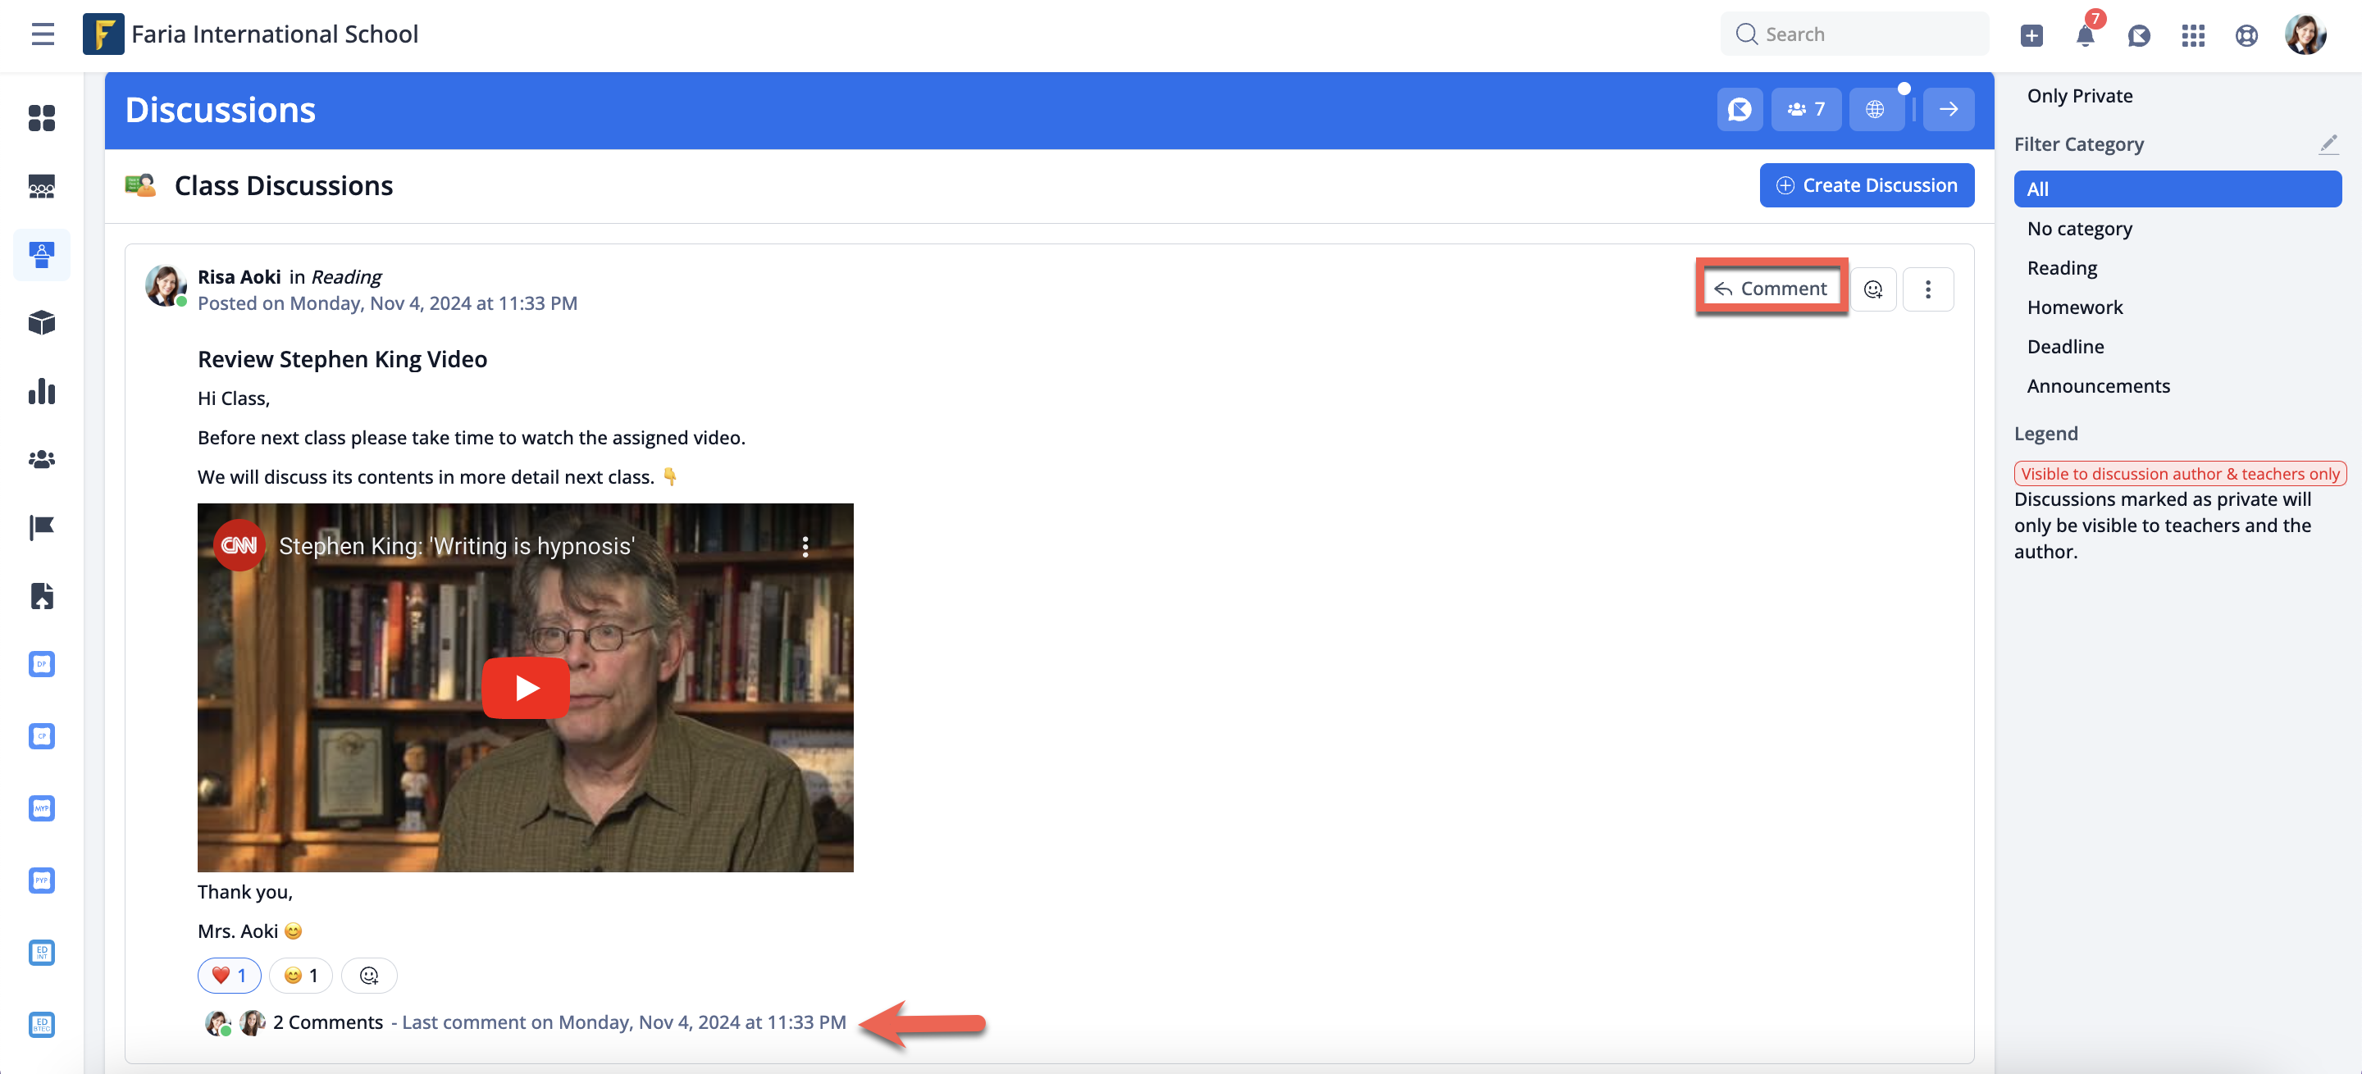2362x1074 pixels.
Task: Click the Last comment timestamp link
Action: pos(623,1022)
